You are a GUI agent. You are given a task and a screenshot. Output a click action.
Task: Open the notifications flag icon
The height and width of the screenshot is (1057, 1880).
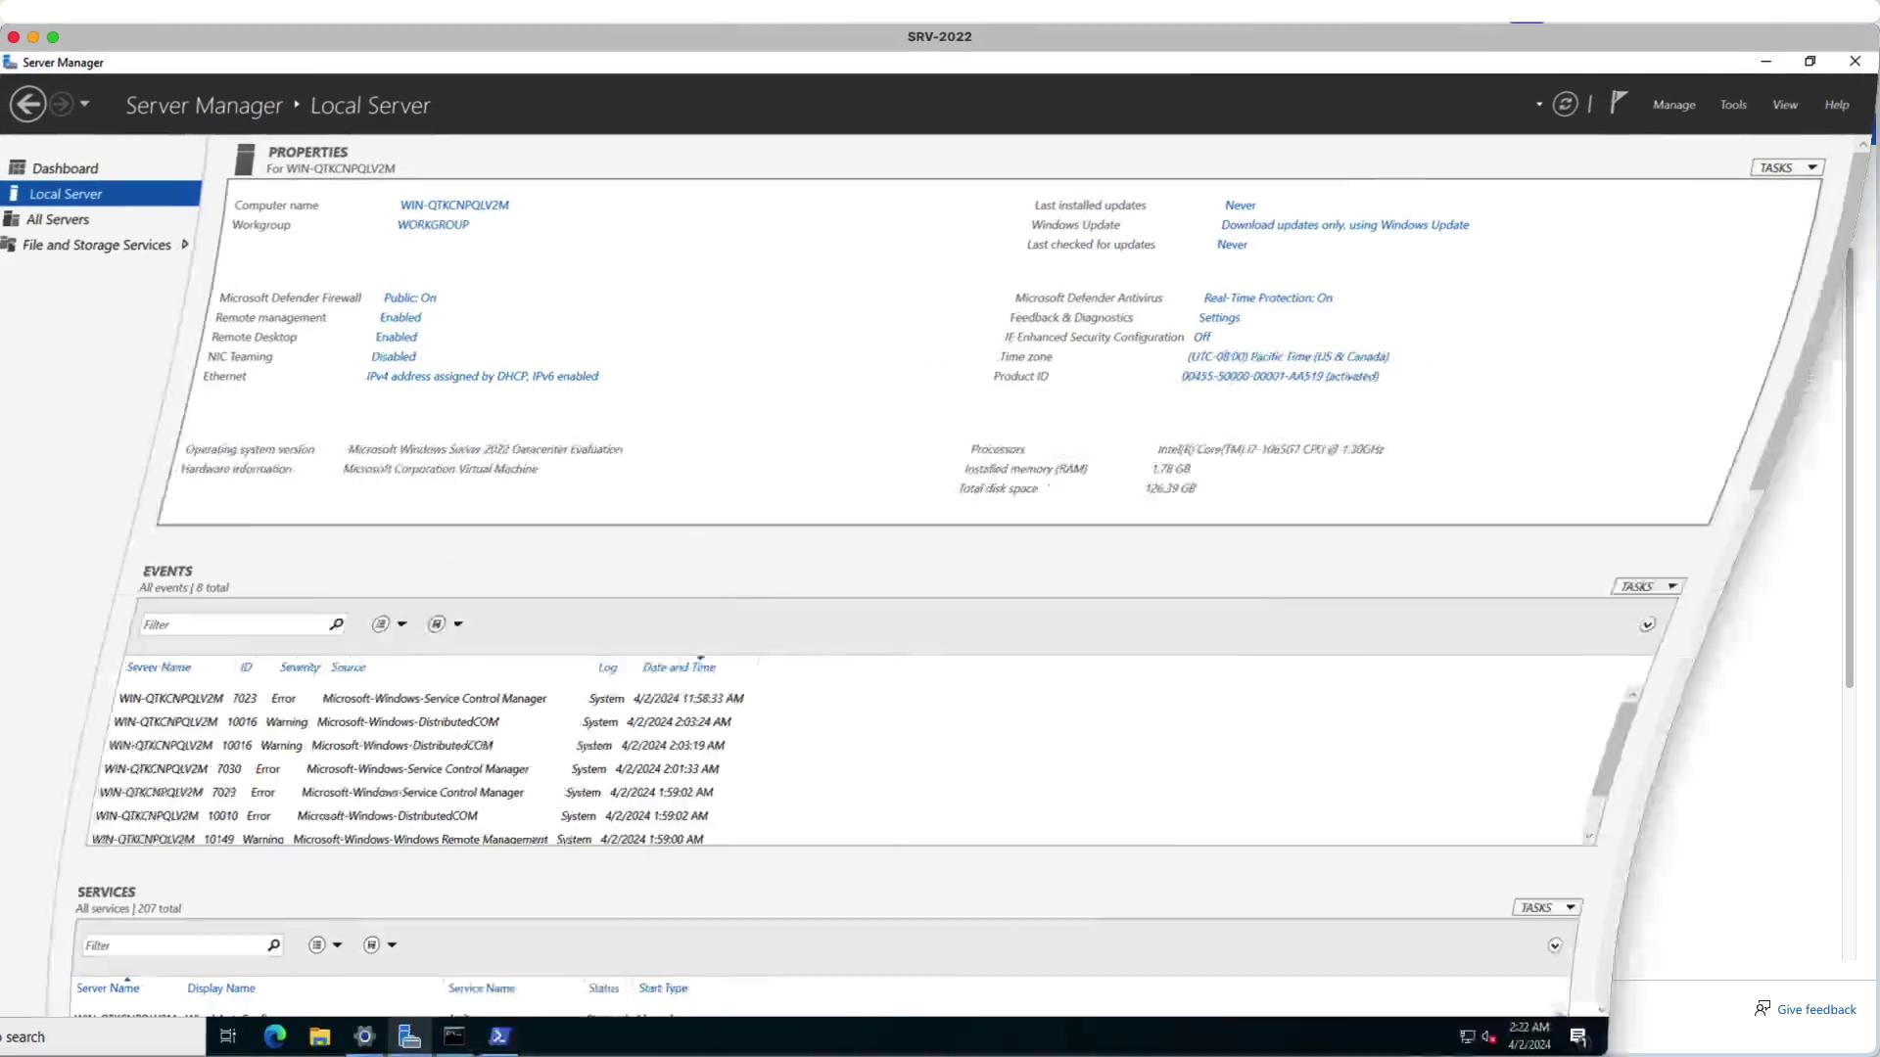pos(1619,102)
